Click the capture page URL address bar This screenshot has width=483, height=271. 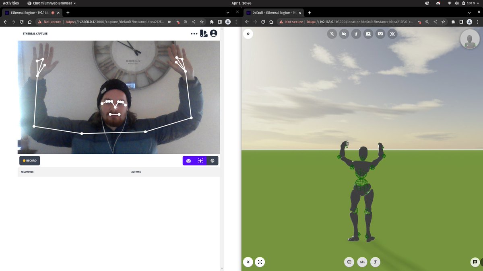click(x=115, y=22)
